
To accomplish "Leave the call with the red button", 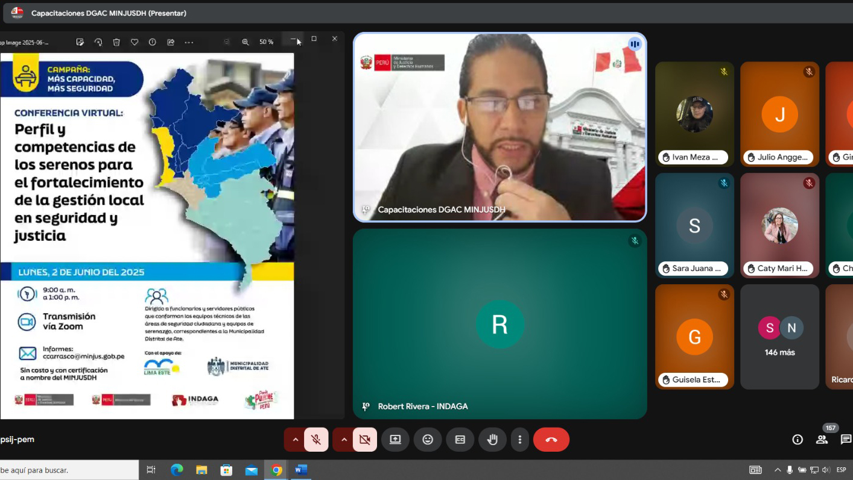I will (x=551, y=440).
